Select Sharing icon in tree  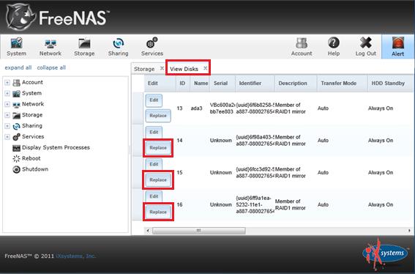pyautogui.click(x=16, y=126)
